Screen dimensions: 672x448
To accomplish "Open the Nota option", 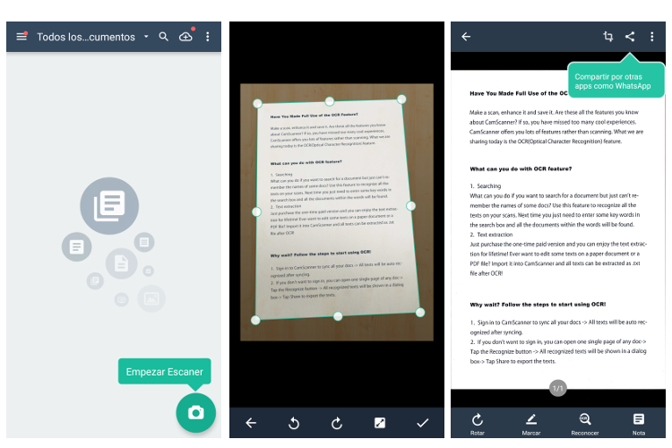I will point(638,423).
